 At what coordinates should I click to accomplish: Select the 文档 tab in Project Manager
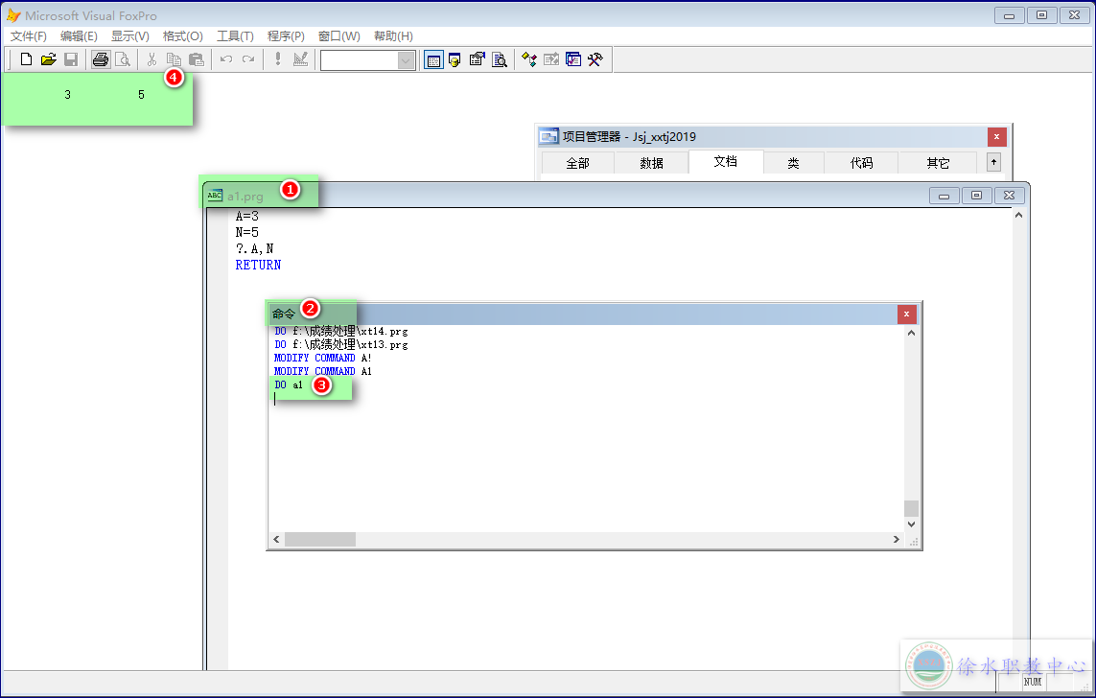(726, 161)
